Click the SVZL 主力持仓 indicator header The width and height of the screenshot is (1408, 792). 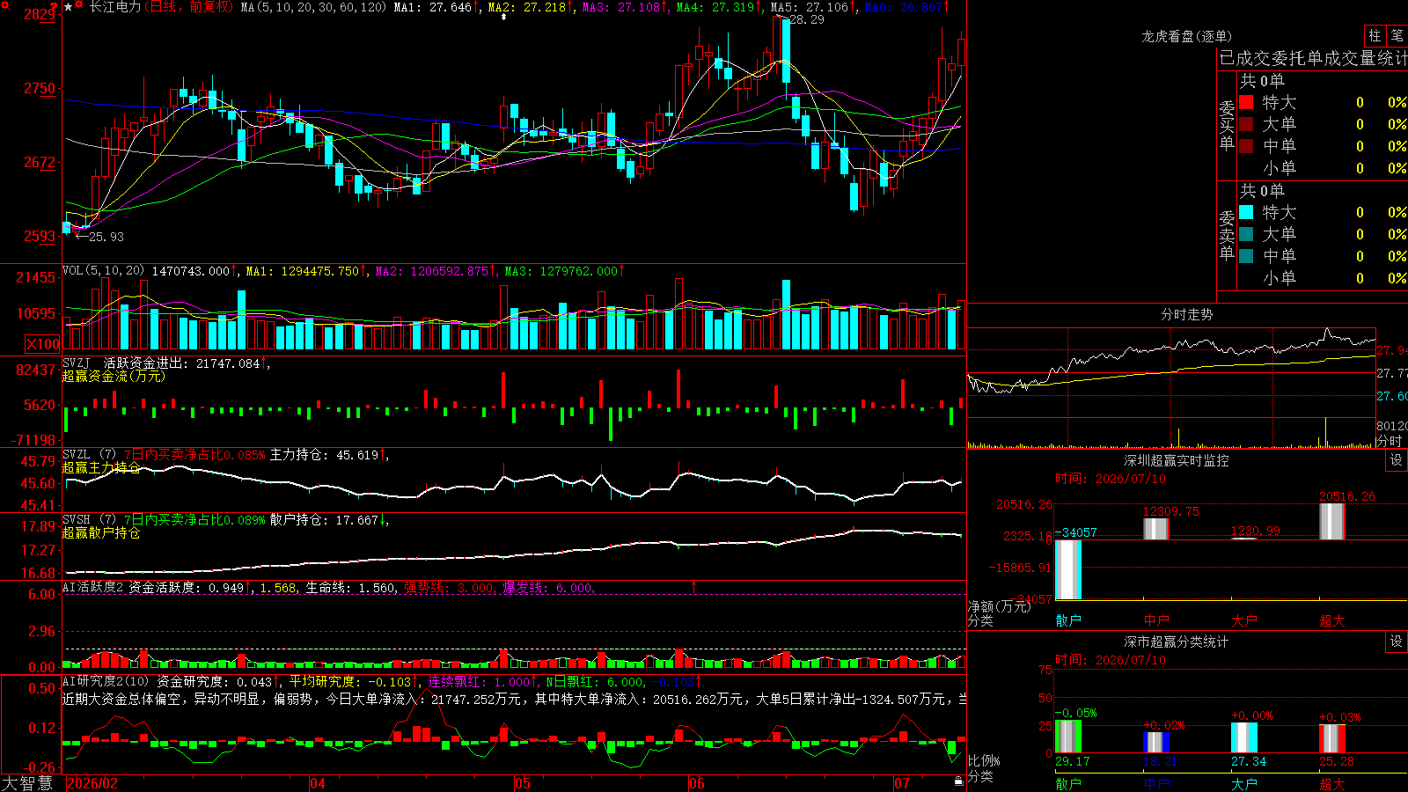tap(224, 455)
